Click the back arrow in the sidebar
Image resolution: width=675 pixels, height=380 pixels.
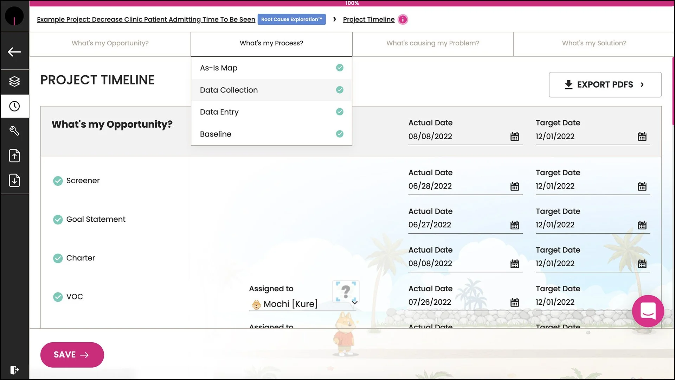pos(14,52)
